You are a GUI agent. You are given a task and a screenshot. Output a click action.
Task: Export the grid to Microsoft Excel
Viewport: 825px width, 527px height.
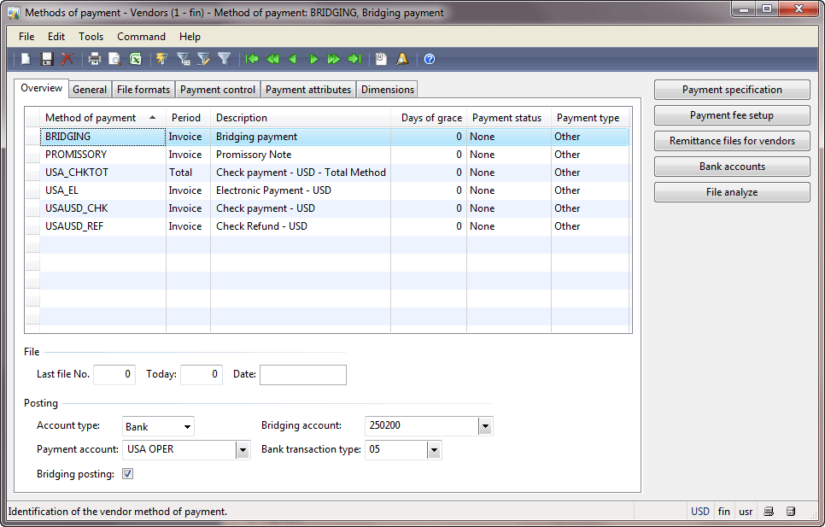point(137,59)
